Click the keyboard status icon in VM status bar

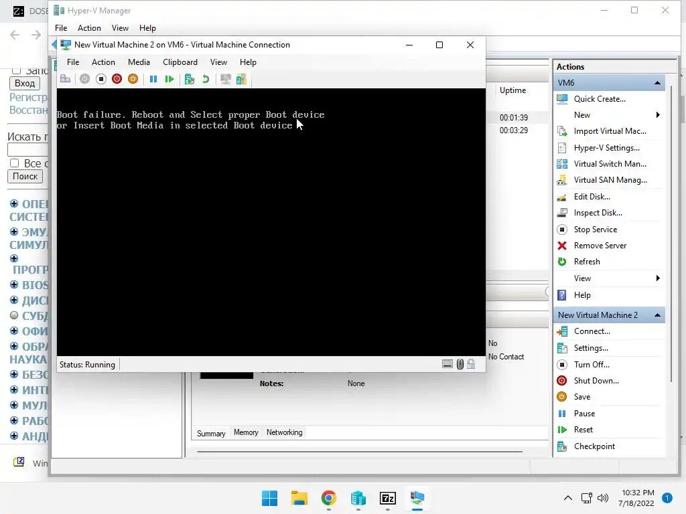coord(447,364)
